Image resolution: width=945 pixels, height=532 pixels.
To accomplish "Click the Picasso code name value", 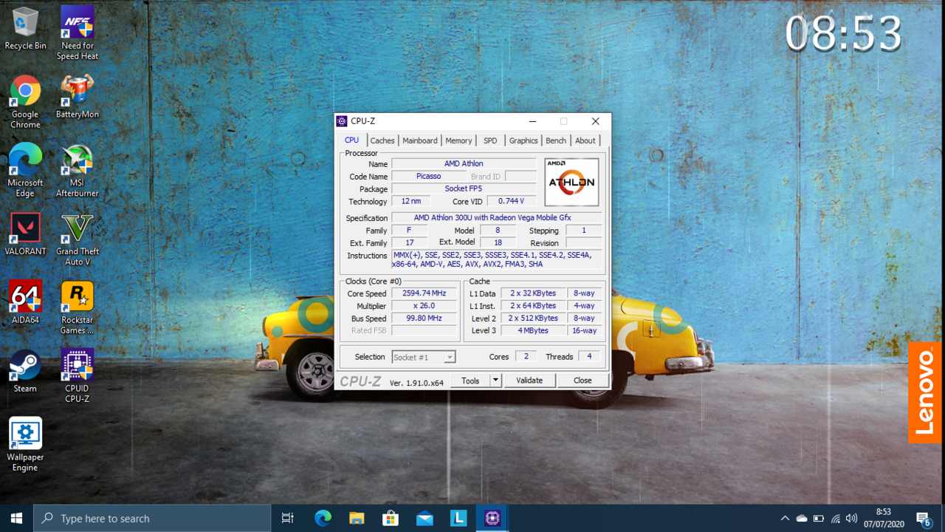I will click(429, 177).
